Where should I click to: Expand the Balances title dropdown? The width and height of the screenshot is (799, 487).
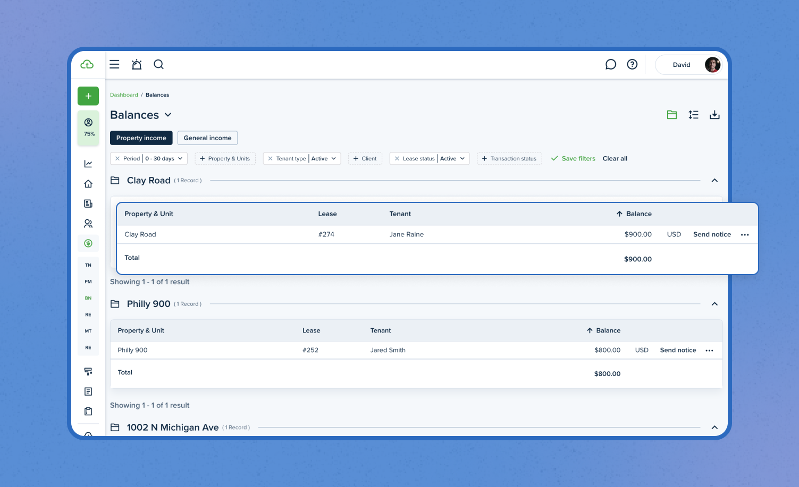point(168,115)
